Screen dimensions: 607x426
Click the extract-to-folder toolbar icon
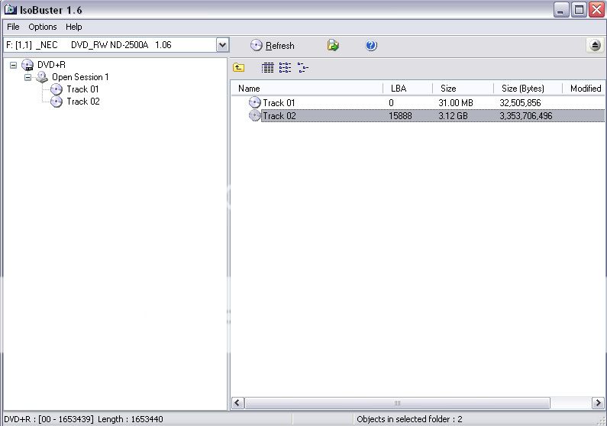click(333, 45)
